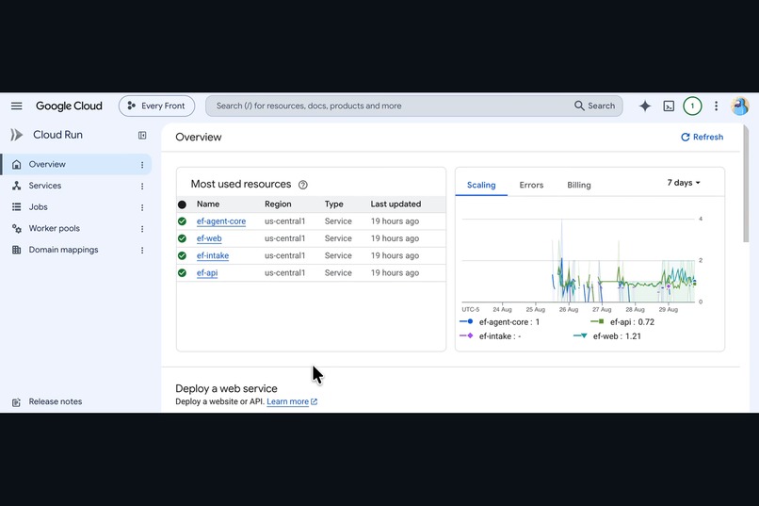Toggle ef-intake legend entry

[x=491, y=336]
